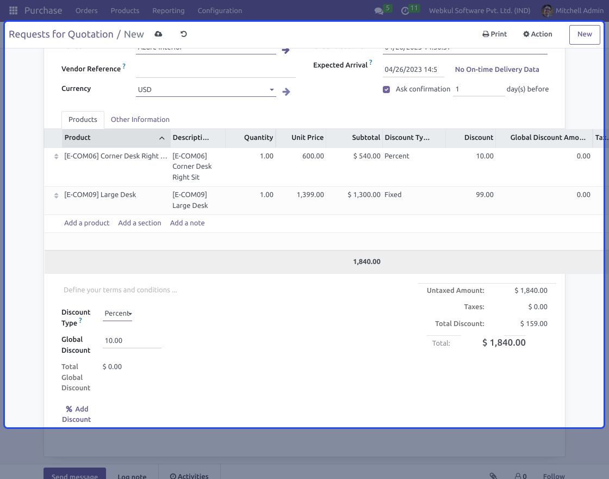
Task: Click the Follow button
Action: pyautogui.click(x=554, y=476)
